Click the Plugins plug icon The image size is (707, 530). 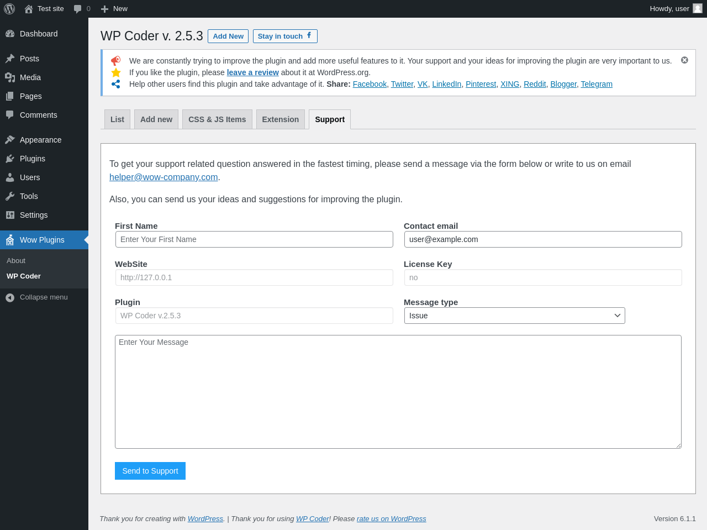tap(10, 159)
